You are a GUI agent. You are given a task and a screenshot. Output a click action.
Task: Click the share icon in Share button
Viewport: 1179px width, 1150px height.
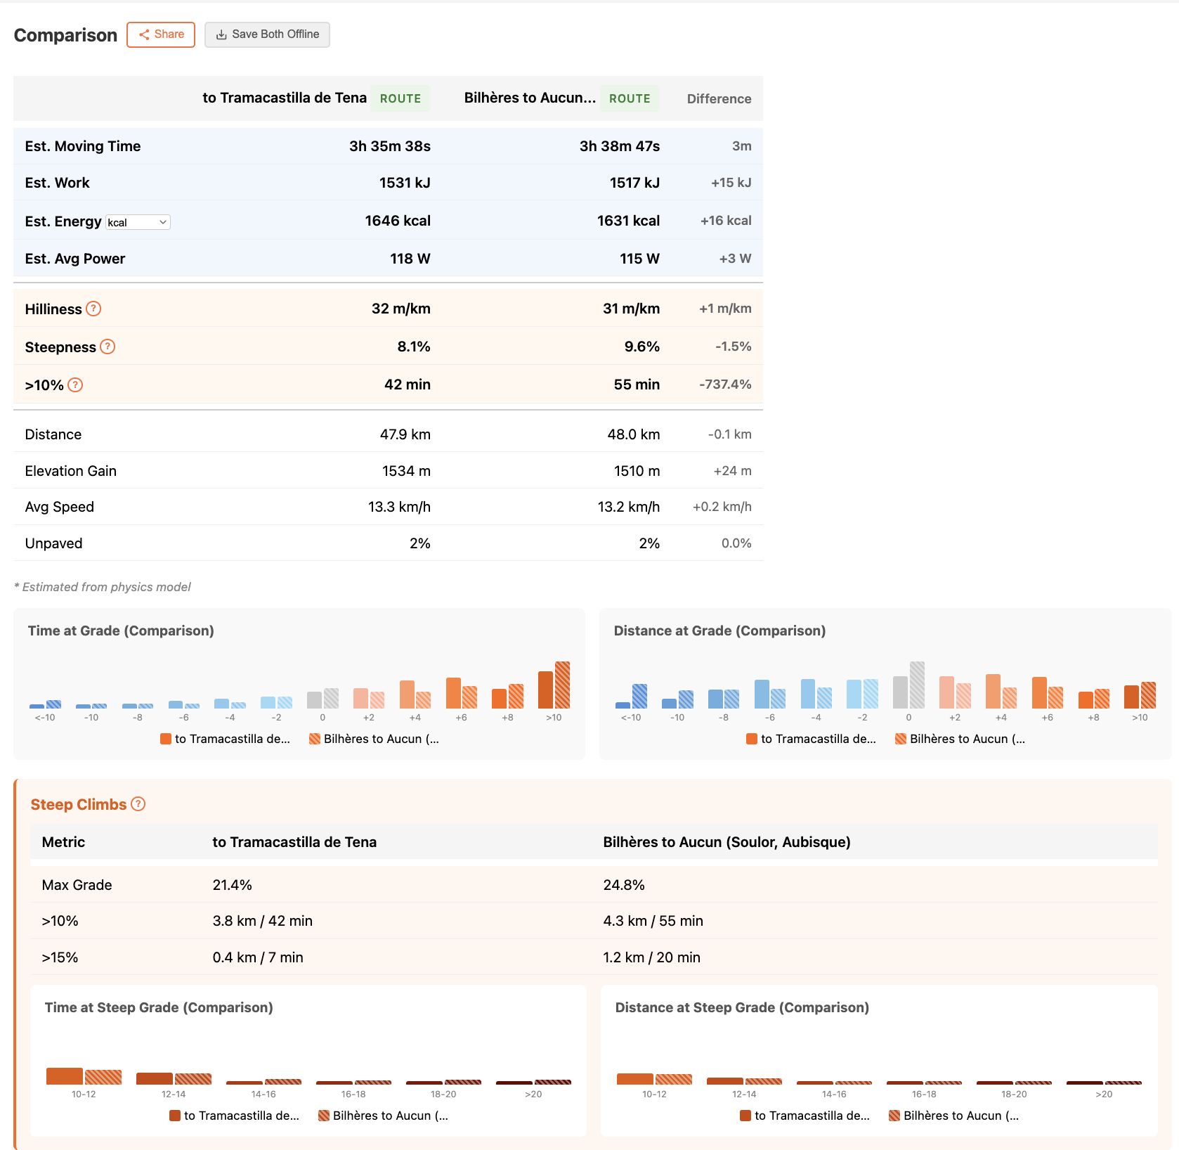pyautogui.click(x=144, y=34)
